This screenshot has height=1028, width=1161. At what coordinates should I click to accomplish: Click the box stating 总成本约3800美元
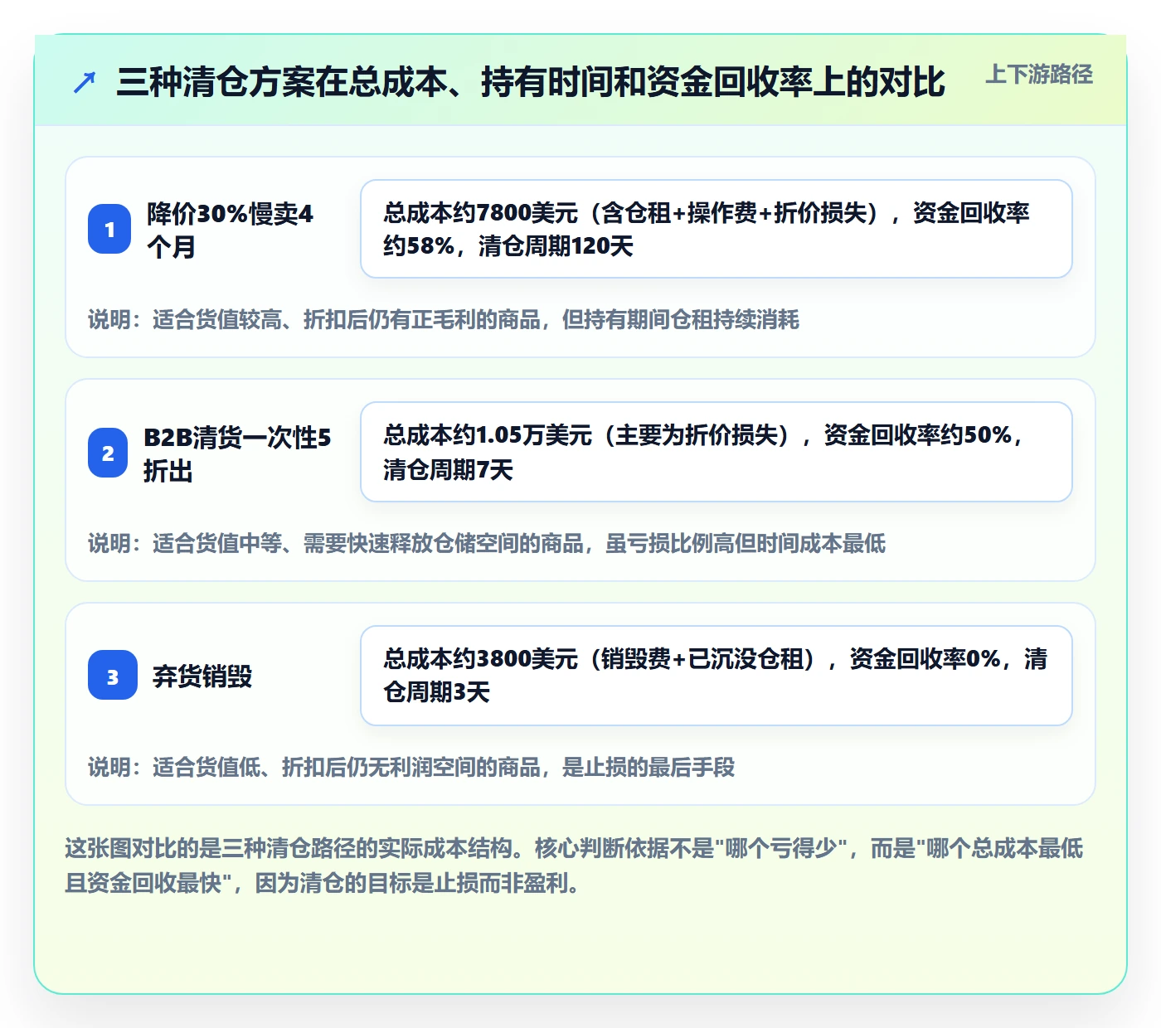[x=717, y=676]
